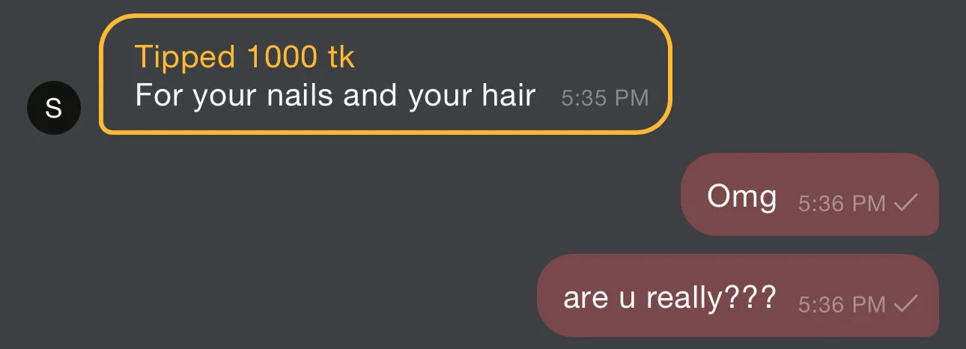
Task: Select the Omg message bubble
Action: click(809, 194)
